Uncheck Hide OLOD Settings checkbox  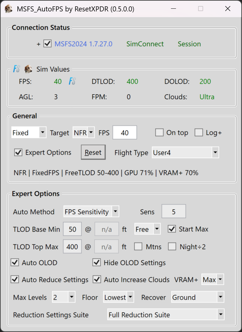(97, 262)
